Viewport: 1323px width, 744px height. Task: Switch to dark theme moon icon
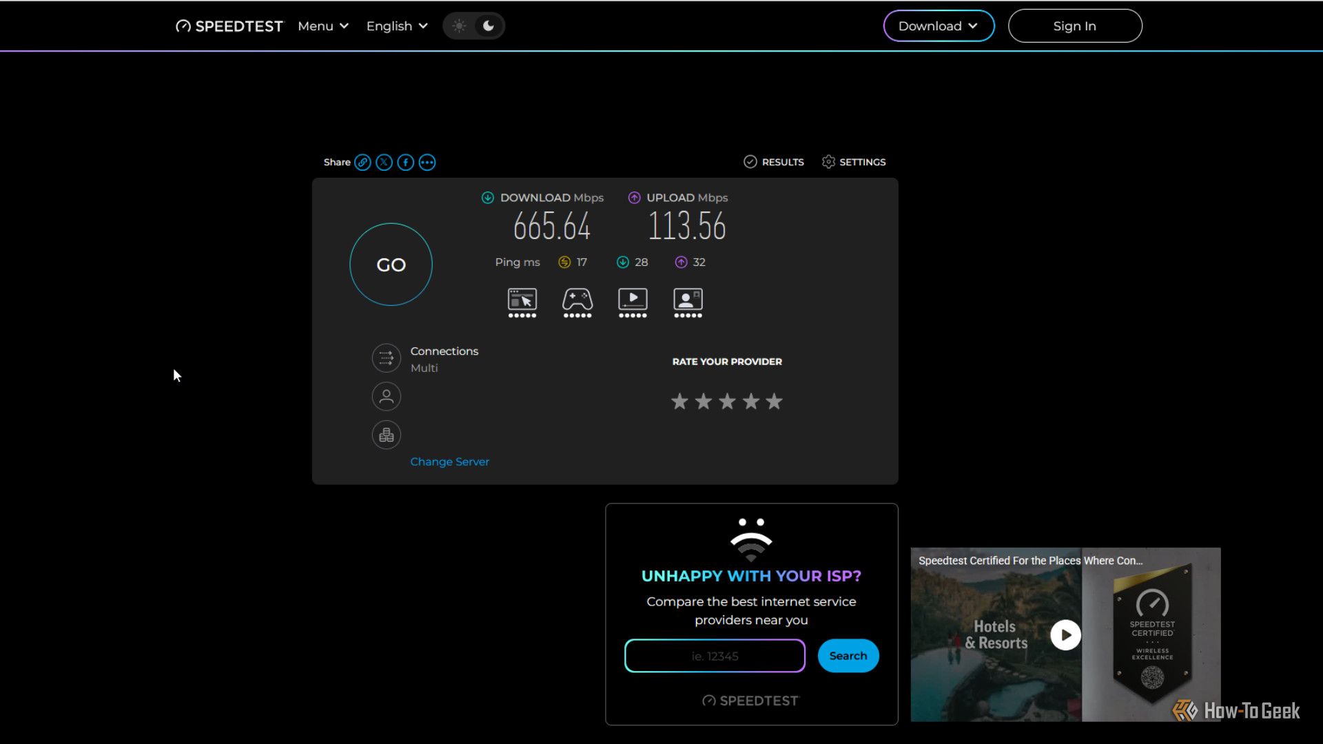click(489, 26)
